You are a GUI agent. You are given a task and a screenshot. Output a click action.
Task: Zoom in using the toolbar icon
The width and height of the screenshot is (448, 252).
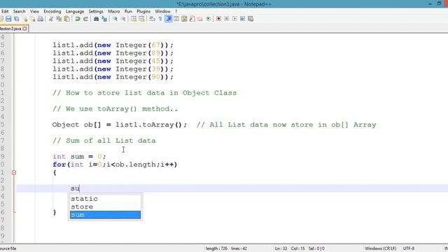(115, 19)
